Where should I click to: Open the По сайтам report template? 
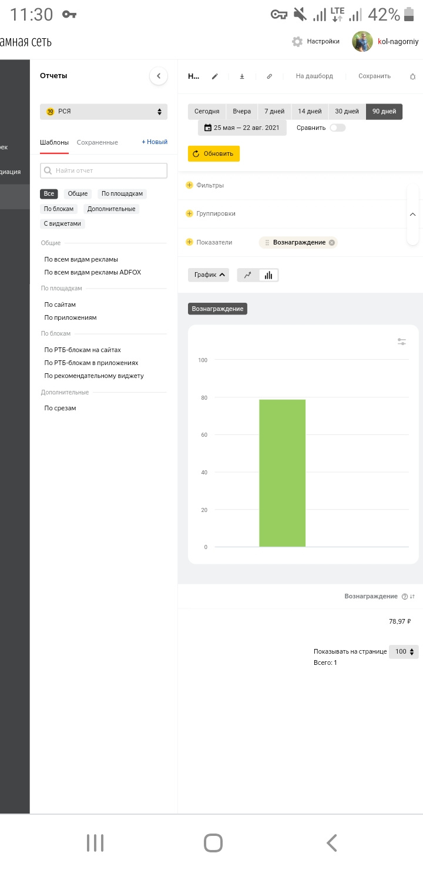[x=60, y=304]
